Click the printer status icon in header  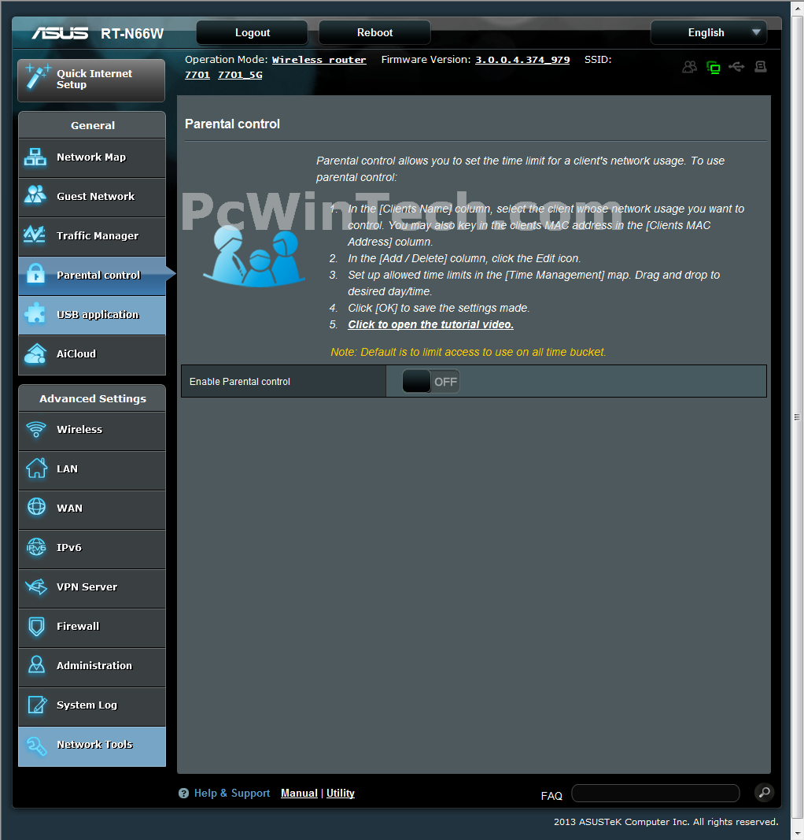(761, 66)
